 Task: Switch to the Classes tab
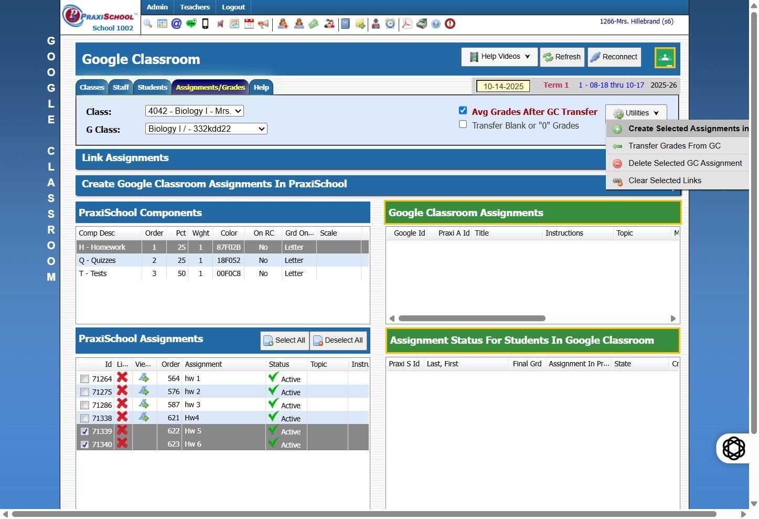coord(92,87)
